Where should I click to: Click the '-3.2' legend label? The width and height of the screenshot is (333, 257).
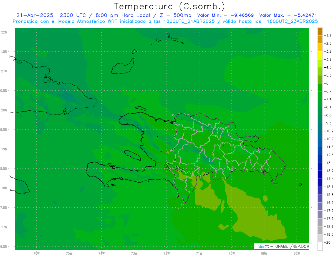pos(328,52)
